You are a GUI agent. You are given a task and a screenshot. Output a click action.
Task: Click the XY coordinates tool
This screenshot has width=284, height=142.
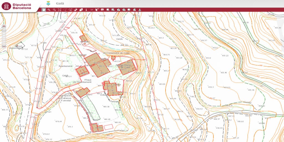pos(92,10)
